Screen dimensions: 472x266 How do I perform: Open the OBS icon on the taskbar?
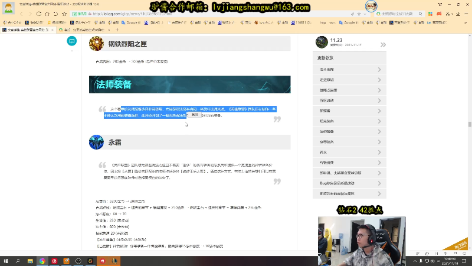(78, 261)
